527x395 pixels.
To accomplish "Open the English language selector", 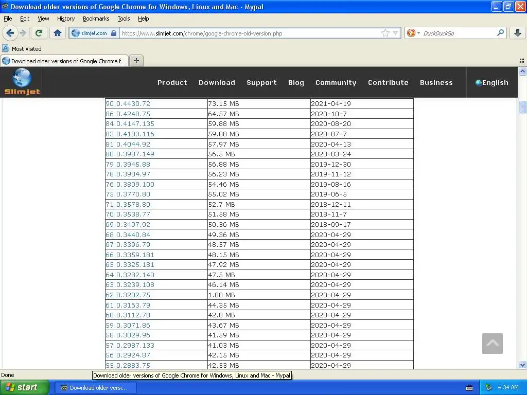I will coord(491,82).
